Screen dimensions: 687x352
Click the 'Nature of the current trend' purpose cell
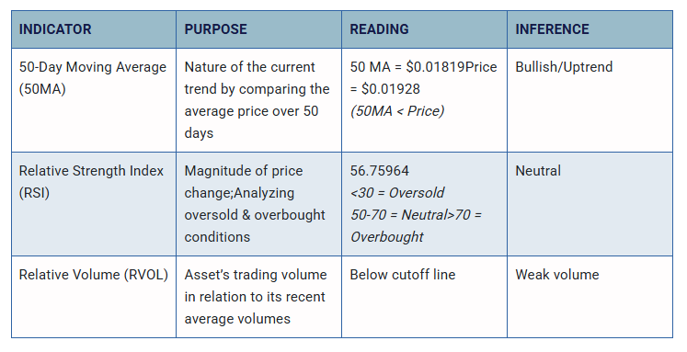click(x=259, y=100)
